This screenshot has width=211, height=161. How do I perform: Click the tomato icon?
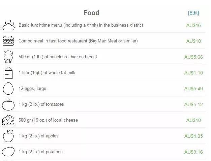(8, 104)
